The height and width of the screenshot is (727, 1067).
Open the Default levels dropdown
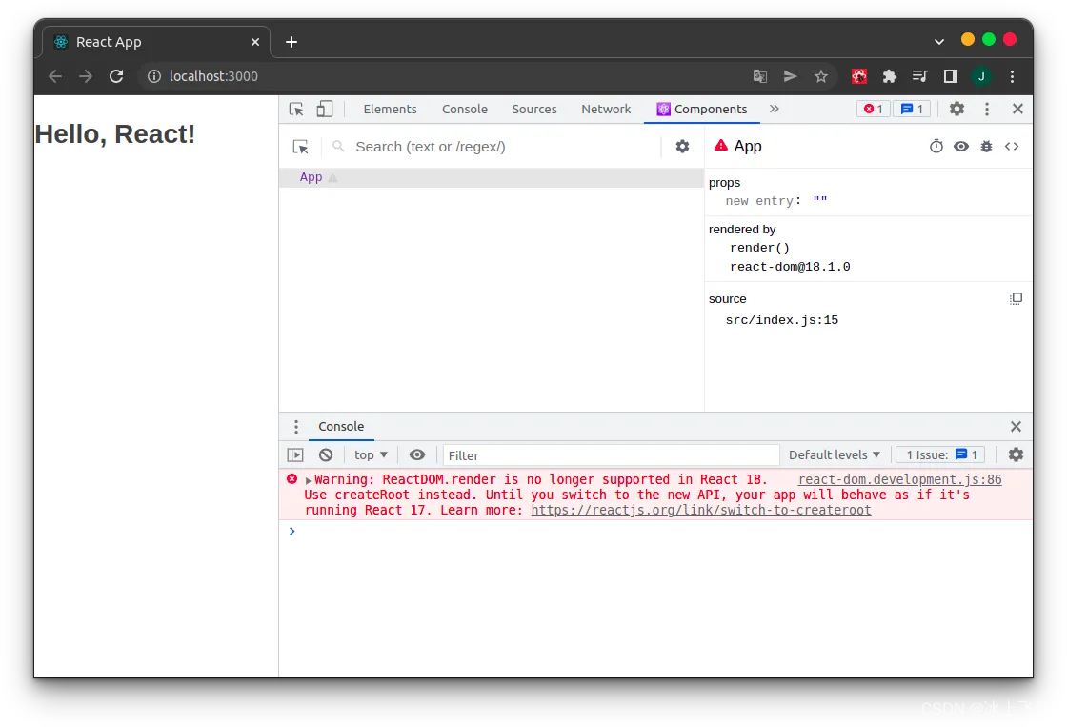[835, 454]
